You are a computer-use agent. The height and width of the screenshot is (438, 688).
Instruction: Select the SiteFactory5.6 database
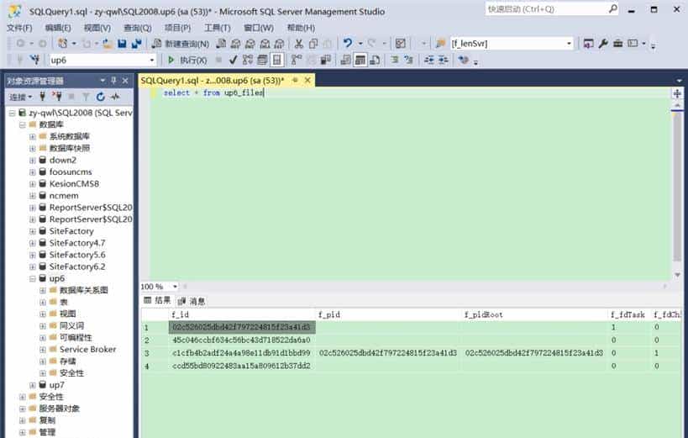click(77, 255)
